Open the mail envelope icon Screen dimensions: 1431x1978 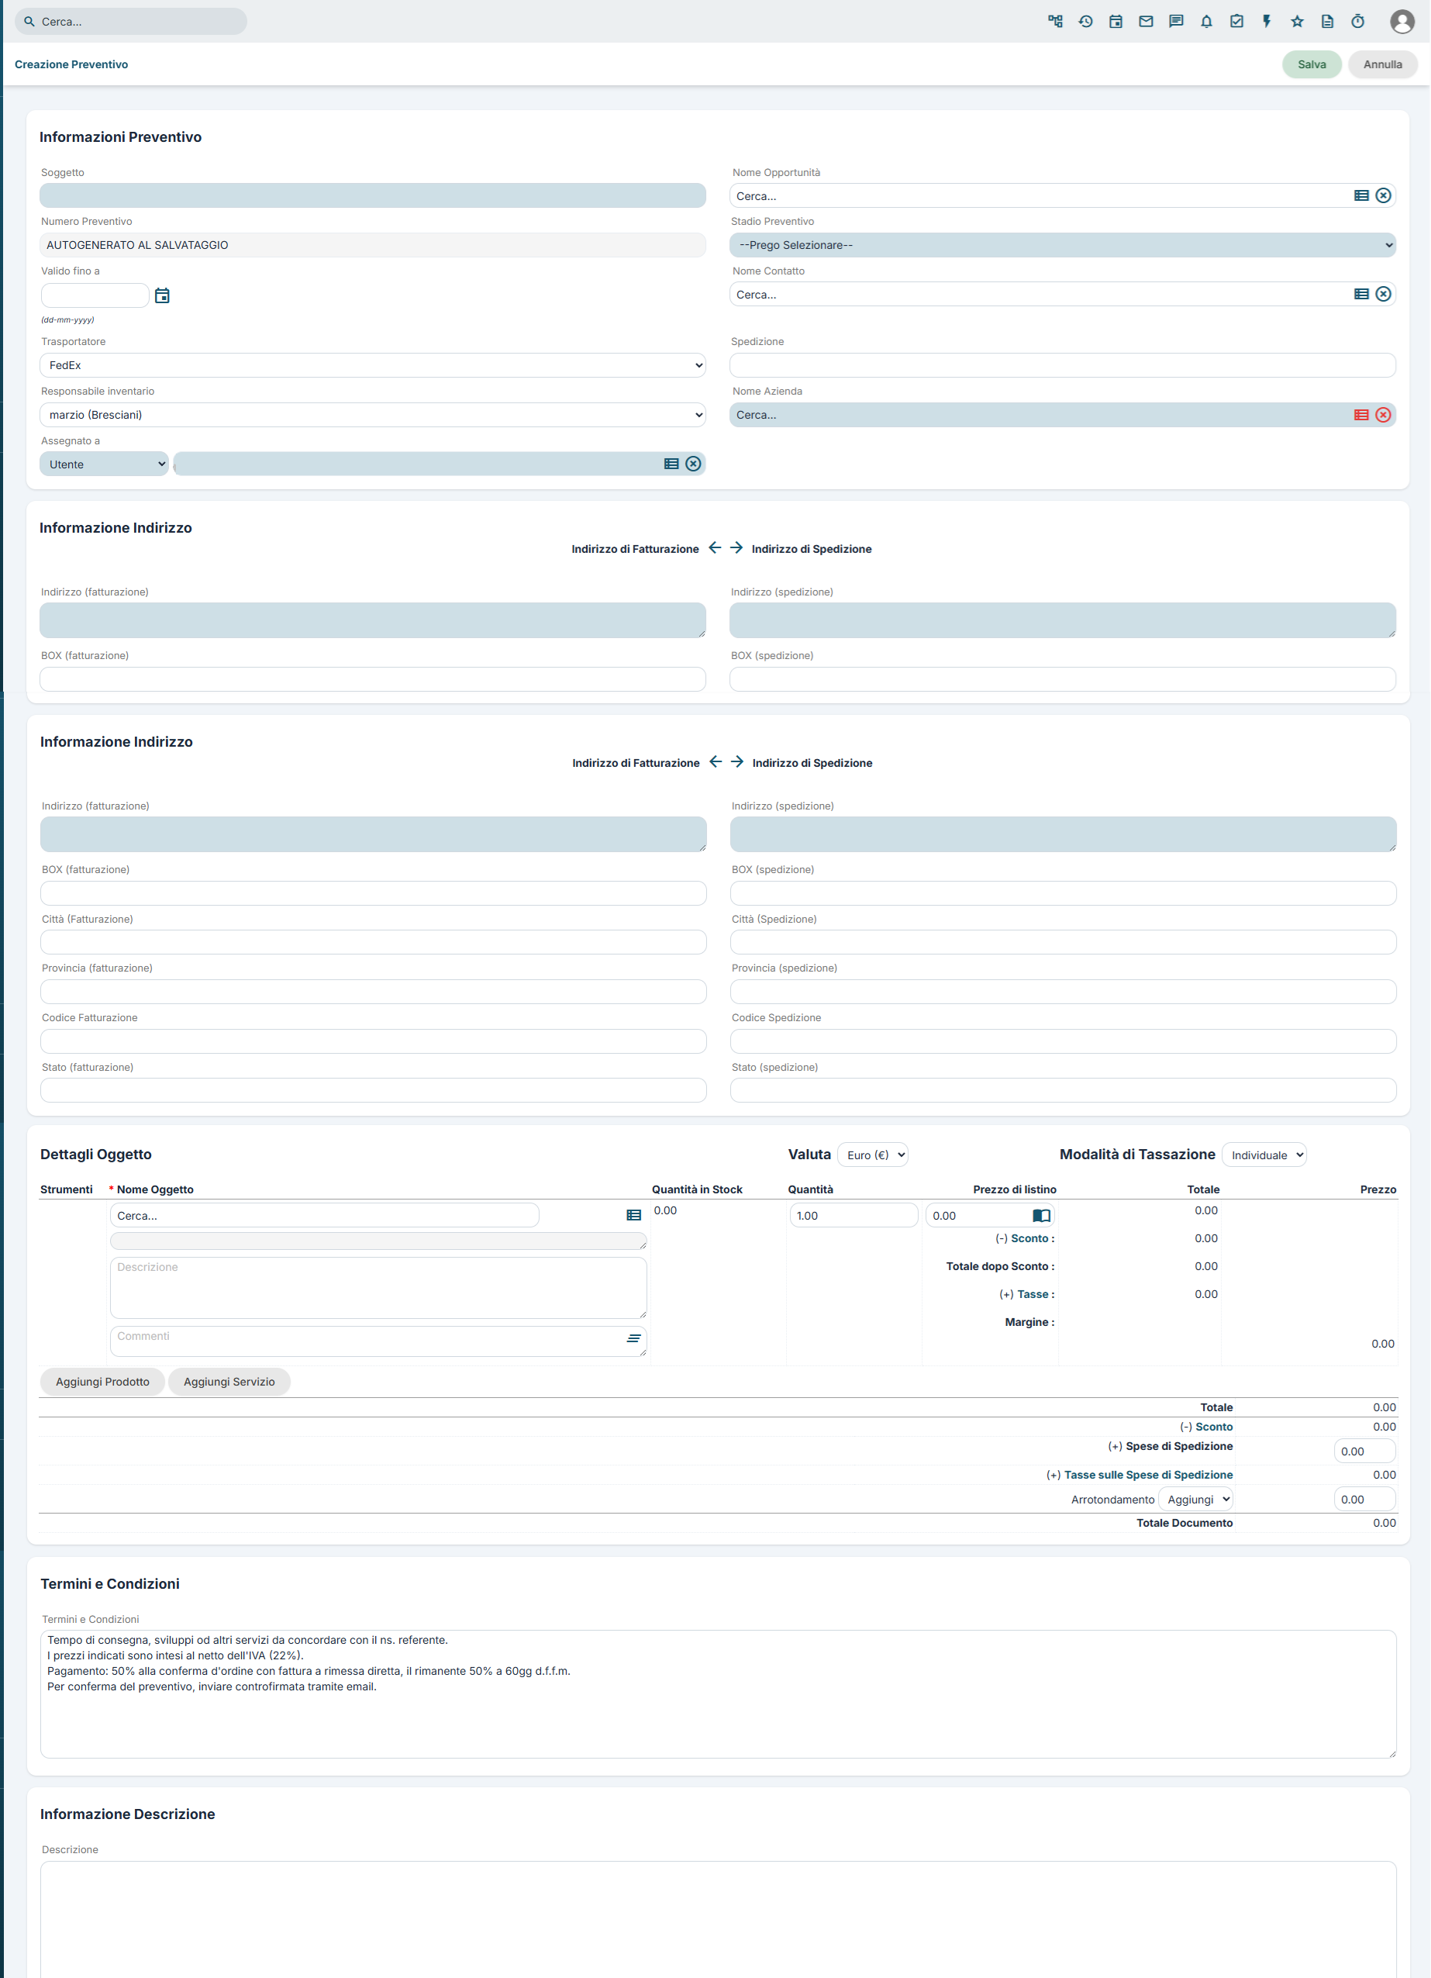click(x=1146, y=22)
